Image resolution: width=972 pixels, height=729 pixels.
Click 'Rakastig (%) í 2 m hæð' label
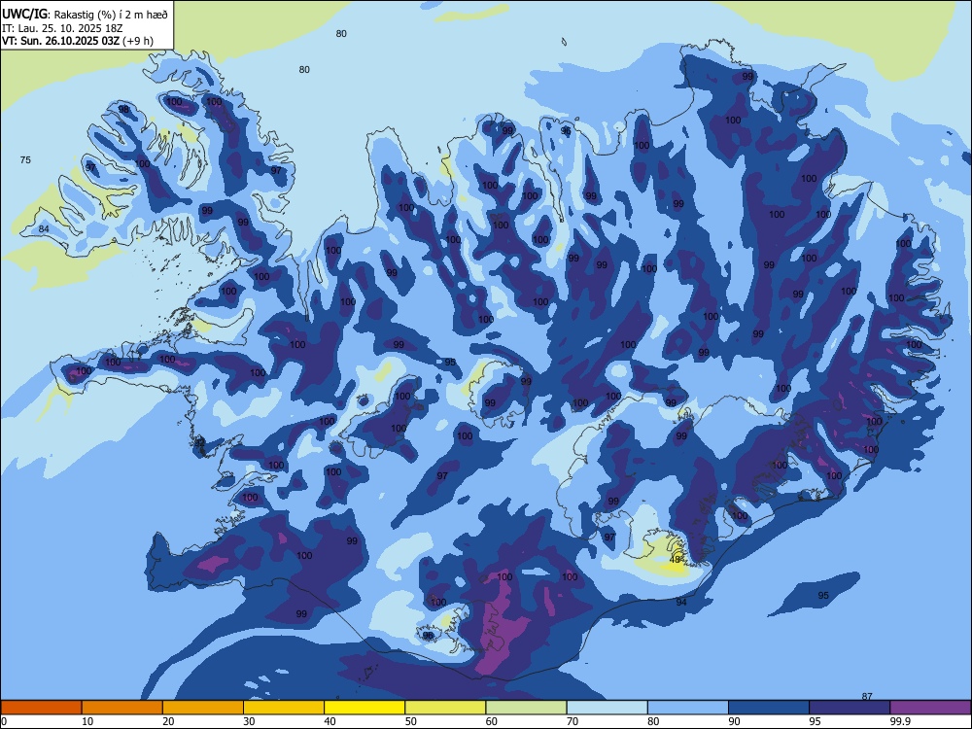111,15
